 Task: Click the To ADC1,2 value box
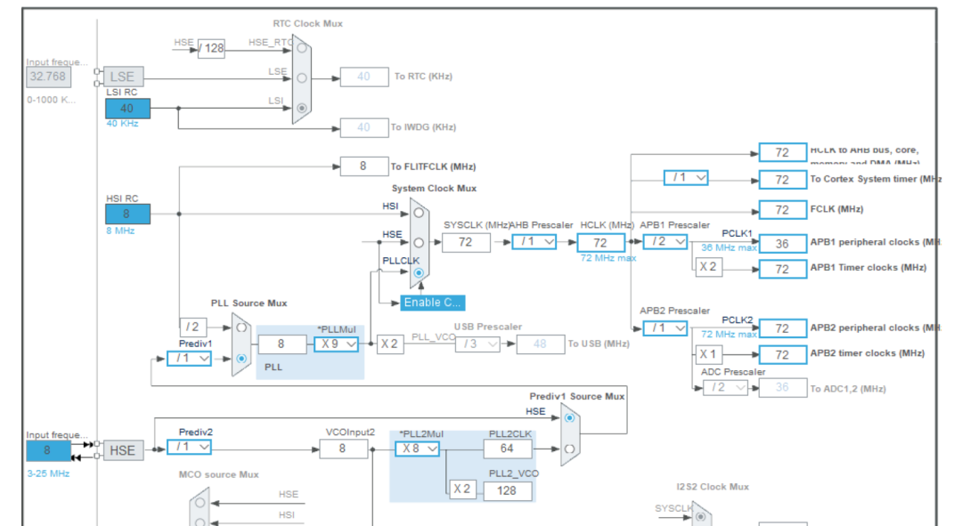783,387
